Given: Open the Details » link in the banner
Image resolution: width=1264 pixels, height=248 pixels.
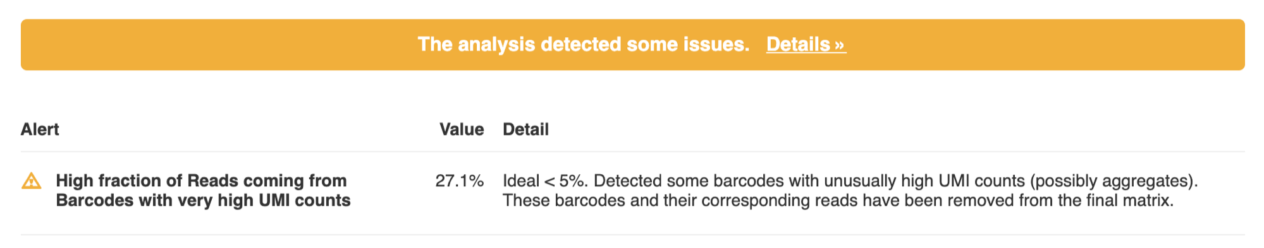Looking at the screenshot, I should coord(806,44).
